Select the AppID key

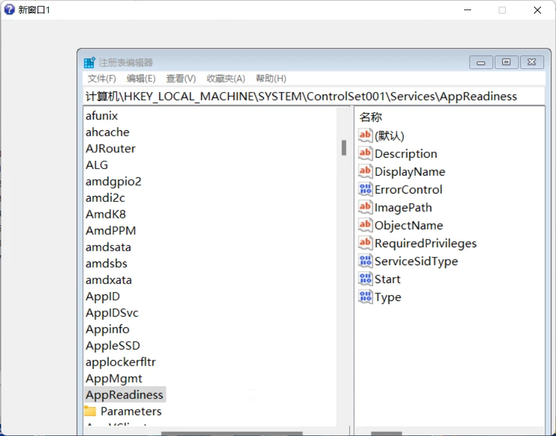(103, 296)
